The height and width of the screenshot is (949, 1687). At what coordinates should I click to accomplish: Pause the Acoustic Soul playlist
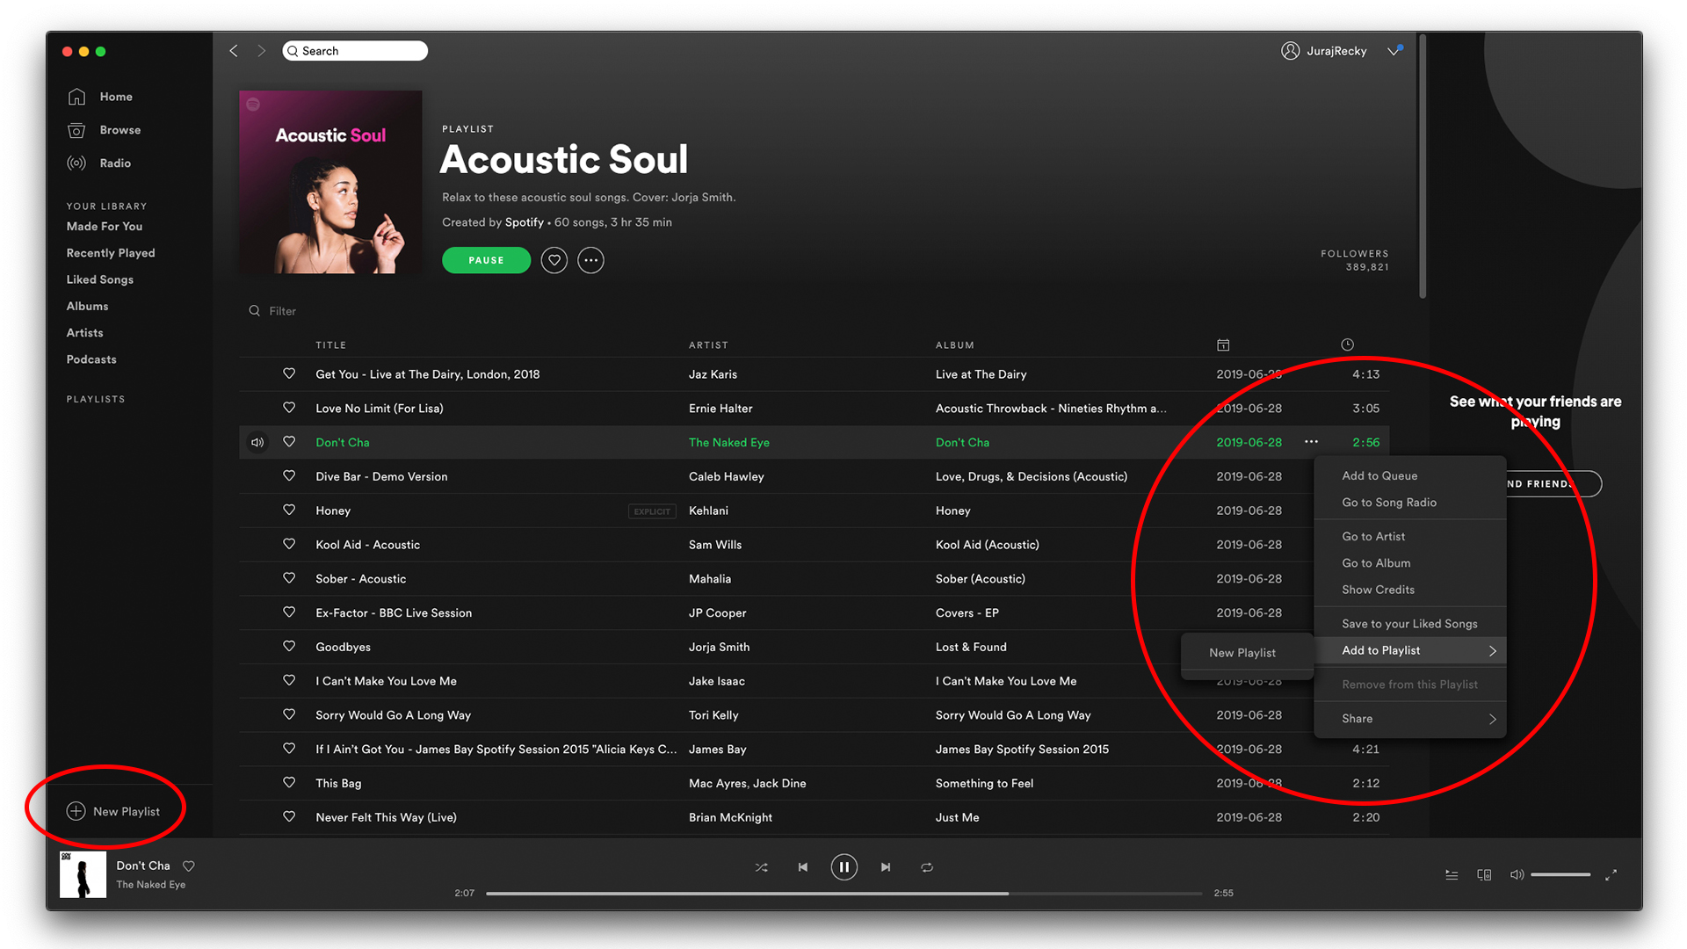(486, 260)
